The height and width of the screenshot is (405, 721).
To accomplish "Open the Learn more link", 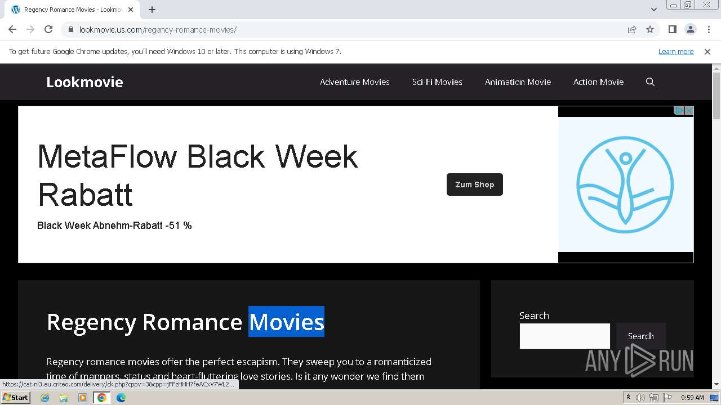I will (x=676, y=51).
